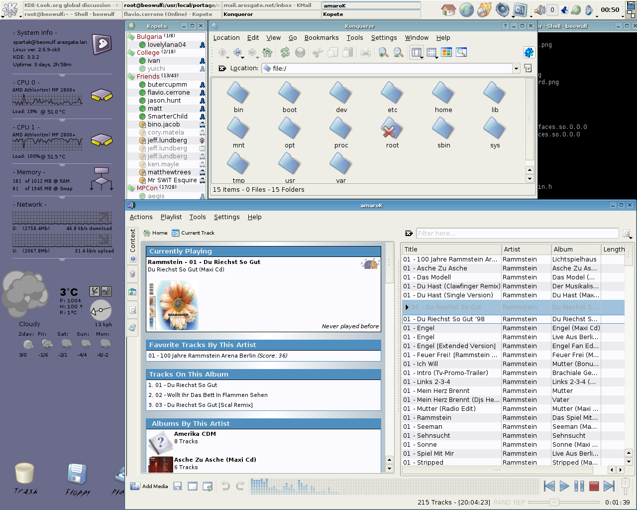Click the stop loading sphere in Konqueror
The width and height of the screenshot is (637, 510).
[300, 52]
